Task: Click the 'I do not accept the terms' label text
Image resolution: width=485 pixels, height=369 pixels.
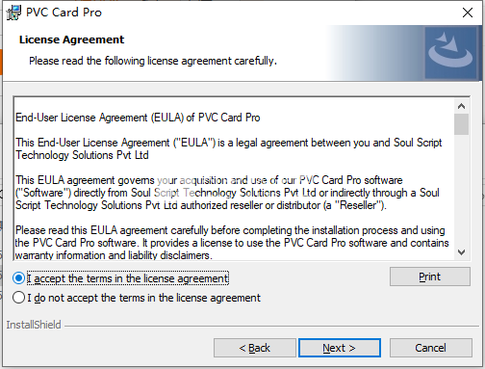Action: tap(143, 298)
